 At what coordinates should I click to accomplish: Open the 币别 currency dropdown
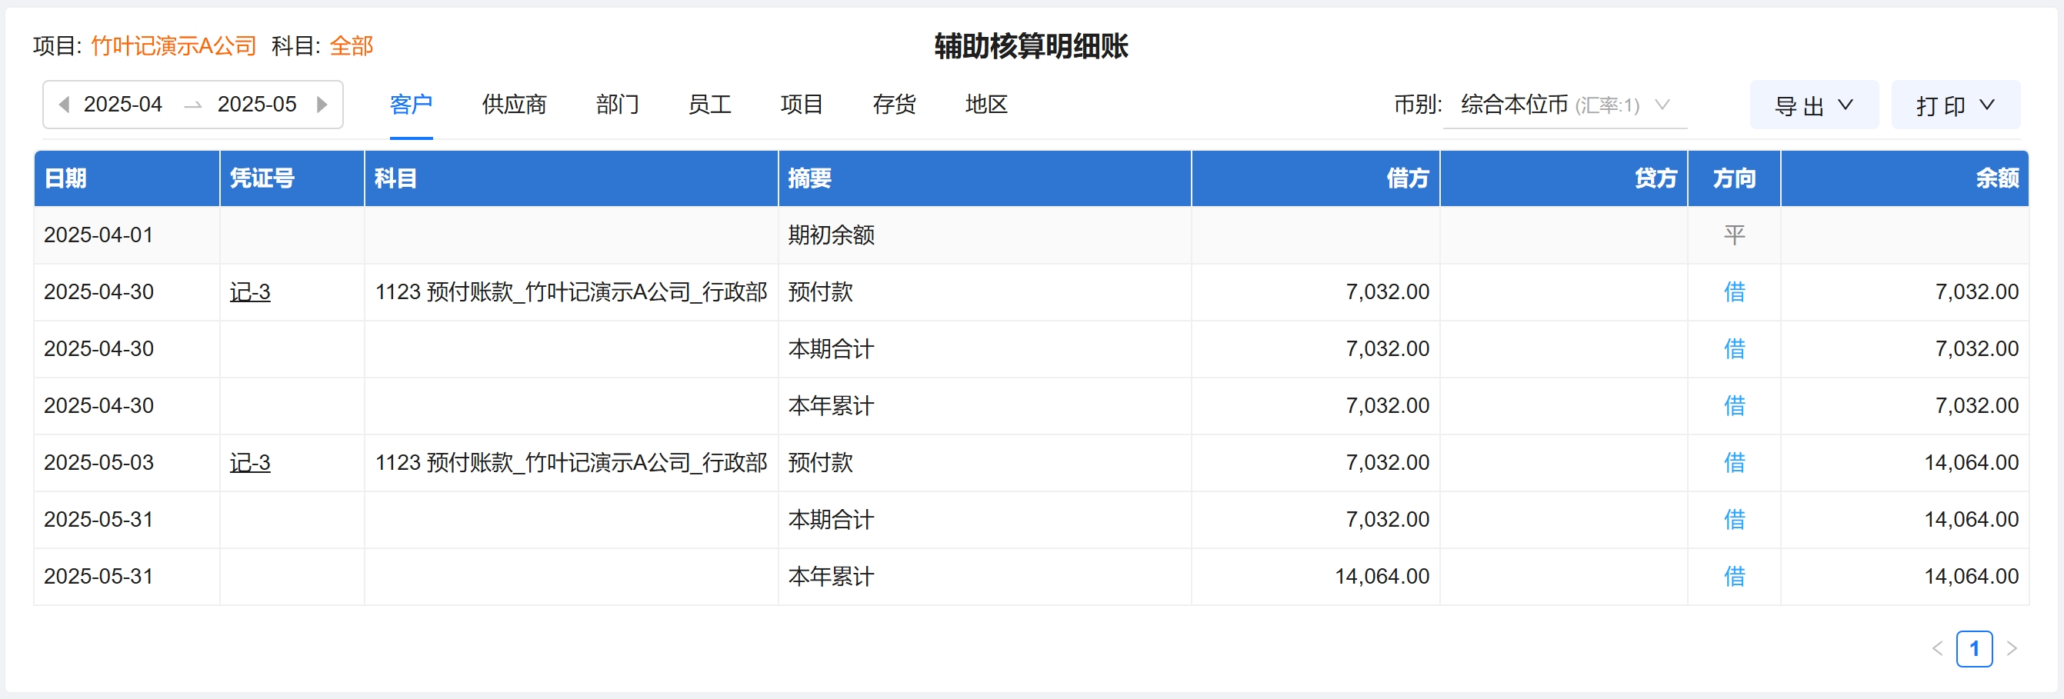1564,105
